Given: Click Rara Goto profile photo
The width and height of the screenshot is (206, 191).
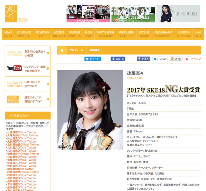Looking at the screenshot, I should 90,110.
